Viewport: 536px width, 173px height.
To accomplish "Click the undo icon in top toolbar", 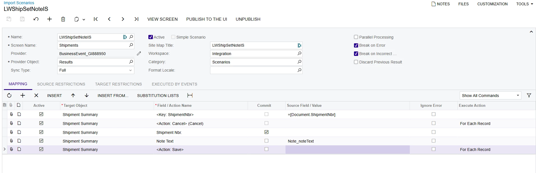I will (36, 19).
